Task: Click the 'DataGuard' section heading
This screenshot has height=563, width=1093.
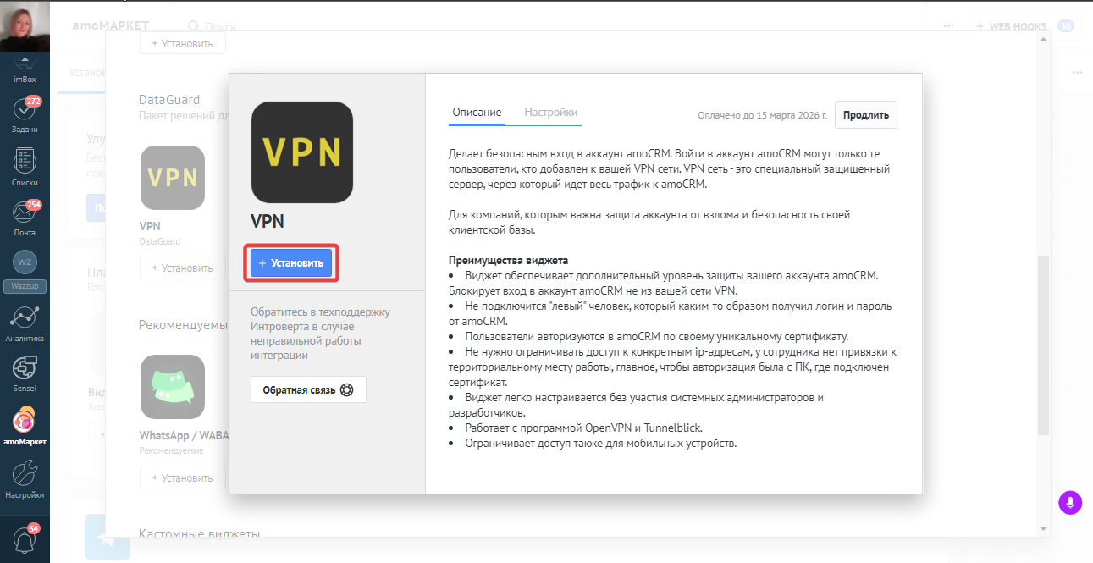Action: [171, 100]
